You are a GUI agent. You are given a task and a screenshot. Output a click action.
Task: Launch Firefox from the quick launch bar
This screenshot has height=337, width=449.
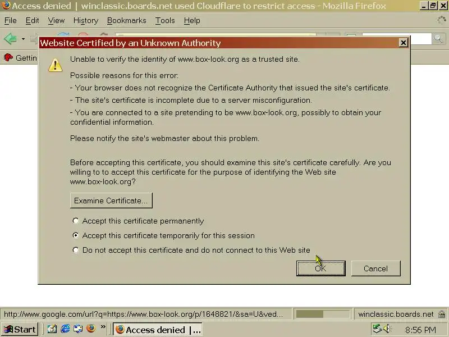91,329
